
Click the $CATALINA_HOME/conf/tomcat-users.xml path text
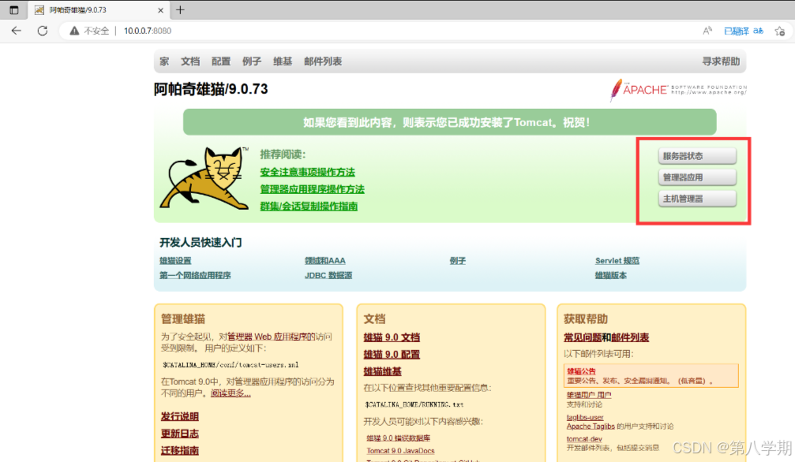coord(231,365)
